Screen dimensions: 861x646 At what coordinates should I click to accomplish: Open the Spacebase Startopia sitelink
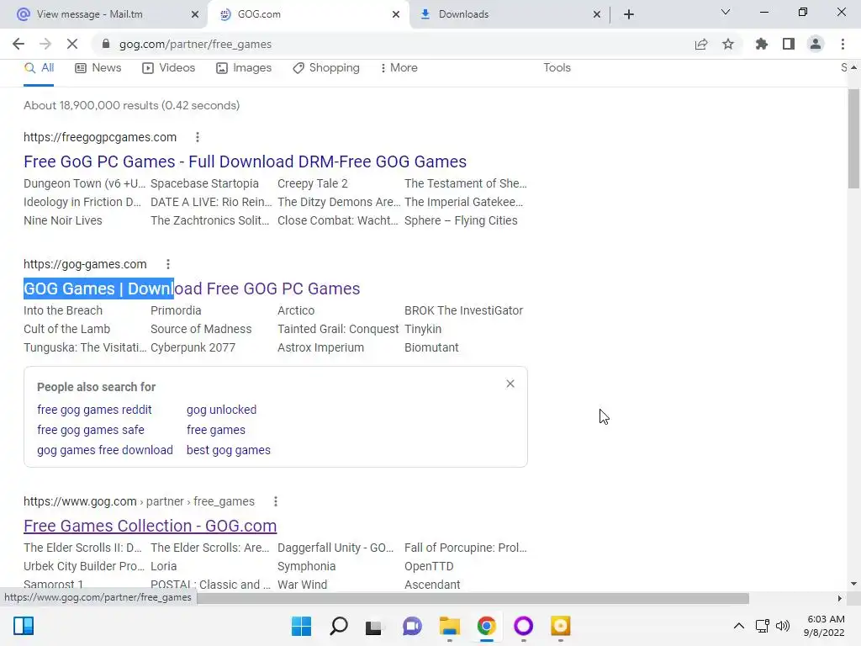(x=204, y=183)
